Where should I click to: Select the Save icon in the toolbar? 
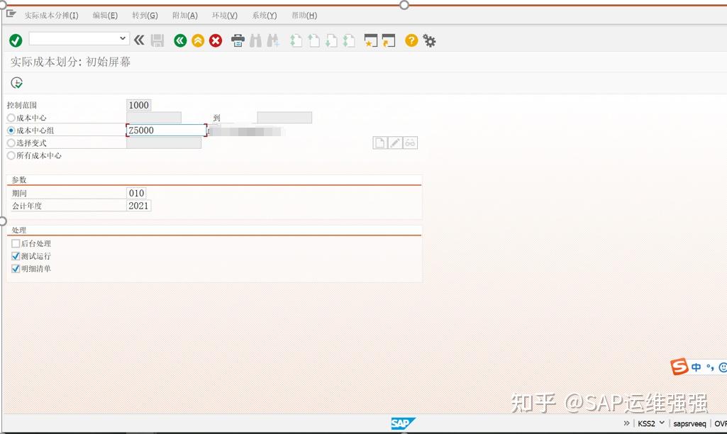[157, 40]
